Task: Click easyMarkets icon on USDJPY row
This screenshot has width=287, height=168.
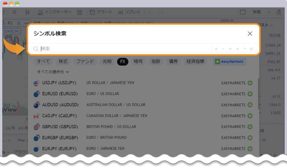Action: tap(250, 83)
